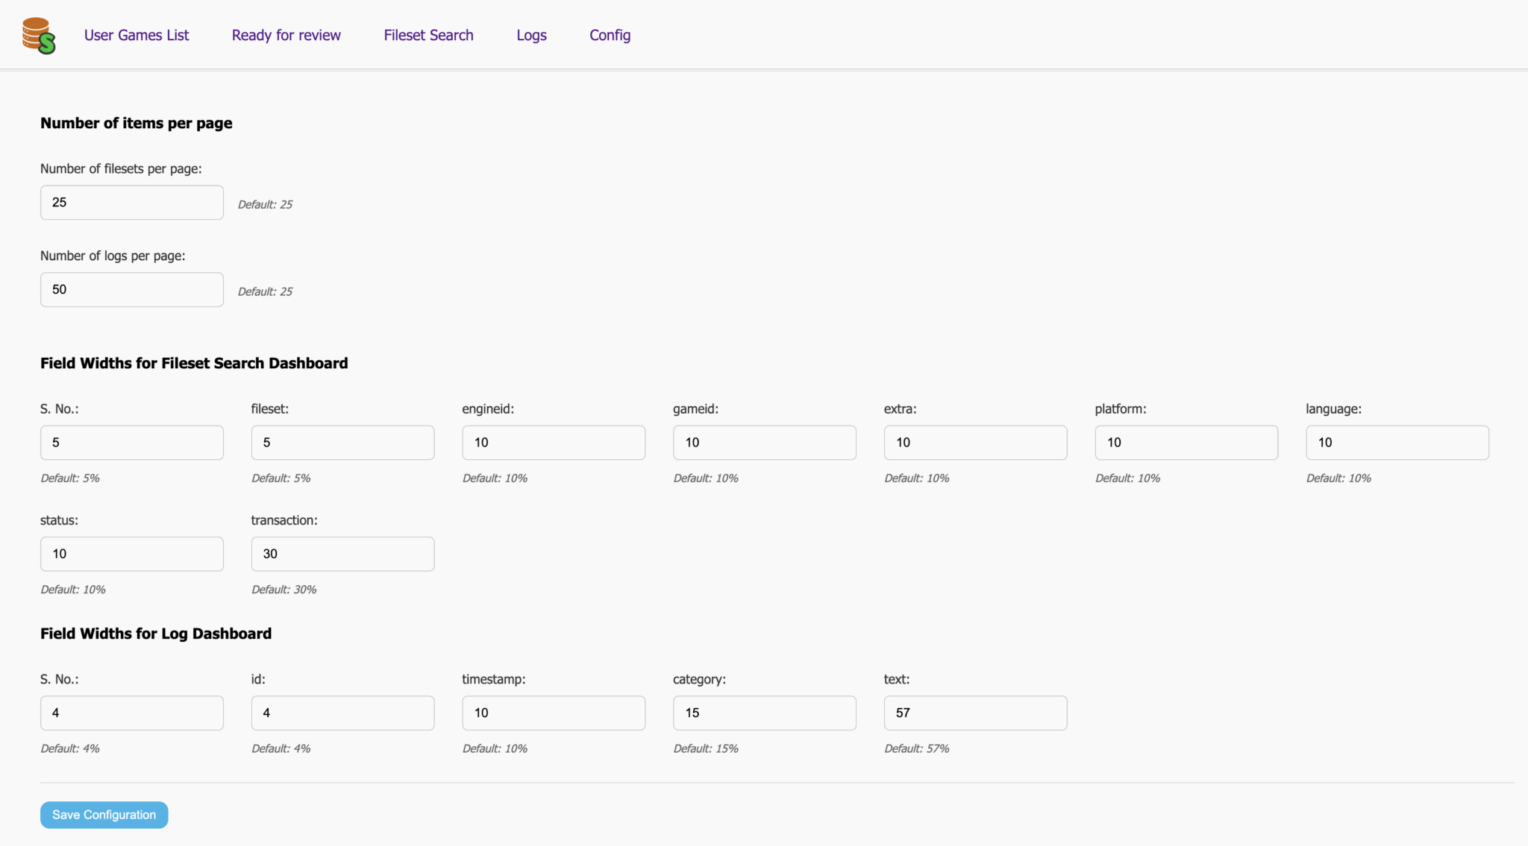Click the language width input field

[x=1397, y=443]
